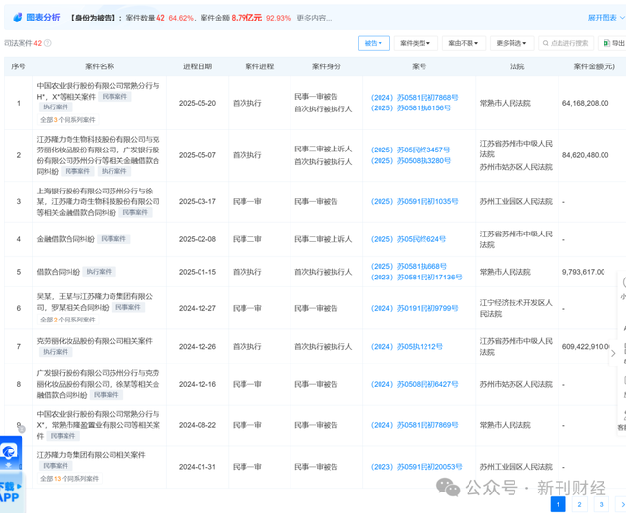Open case (2025)苏05民终624号
The width and height of the screenshot is (626, 513).
point(408,239)
